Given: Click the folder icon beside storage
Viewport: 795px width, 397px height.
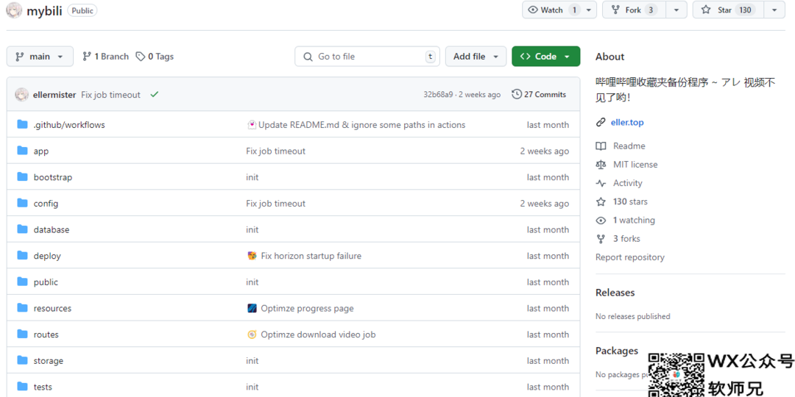Looking at the screenshot, I should pos(22,360).
